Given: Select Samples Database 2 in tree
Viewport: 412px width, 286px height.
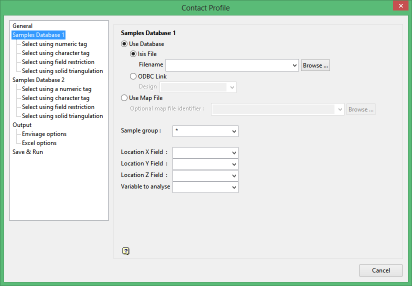Looking at the screenshot, I should pos(38,80).
